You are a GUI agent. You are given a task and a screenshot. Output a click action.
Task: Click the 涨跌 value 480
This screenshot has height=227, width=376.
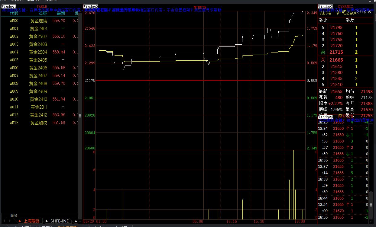coord(339,98)
